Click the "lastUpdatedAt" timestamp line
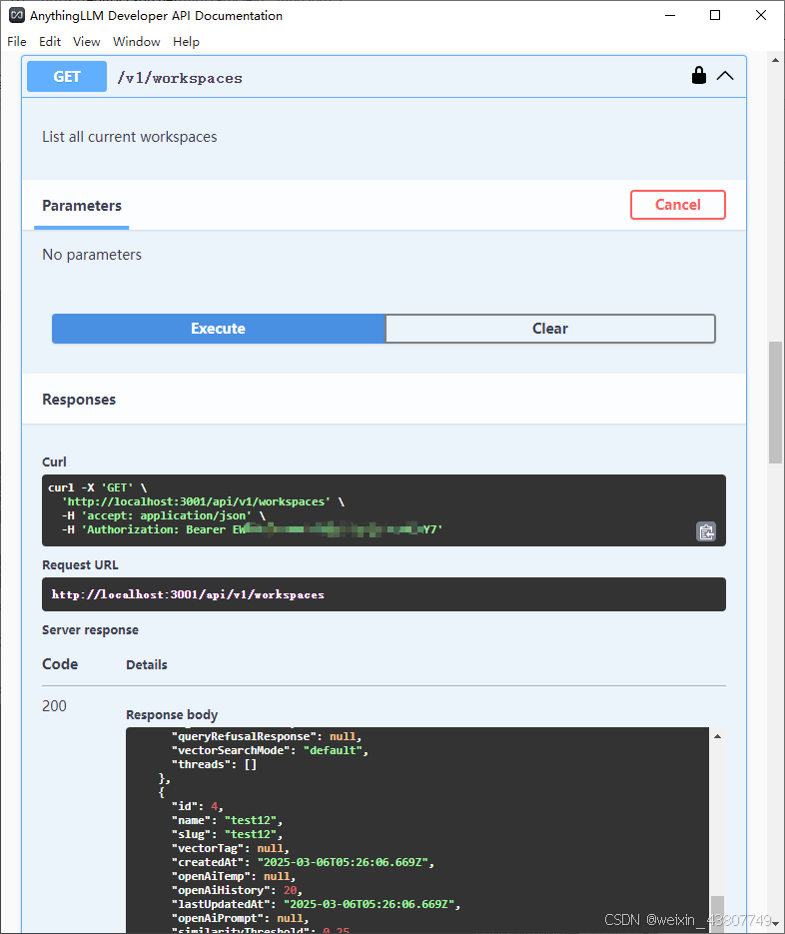This screenshot has height=934, width=785. click(x=316, y=904)
